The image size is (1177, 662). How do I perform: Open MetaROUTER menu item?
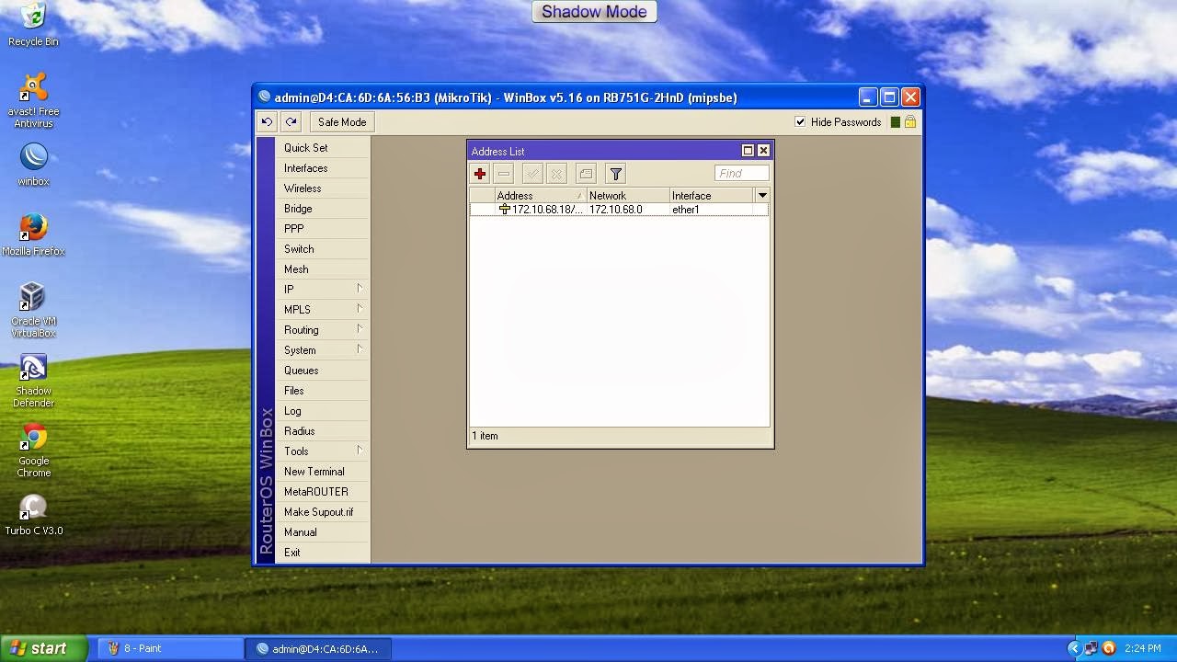click(x=322, y=492)
